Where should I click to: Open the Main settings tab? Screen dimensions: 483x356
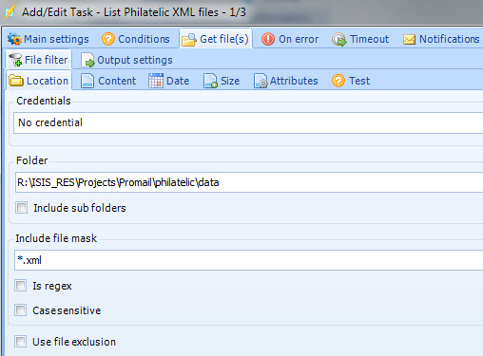click(48, 39)
